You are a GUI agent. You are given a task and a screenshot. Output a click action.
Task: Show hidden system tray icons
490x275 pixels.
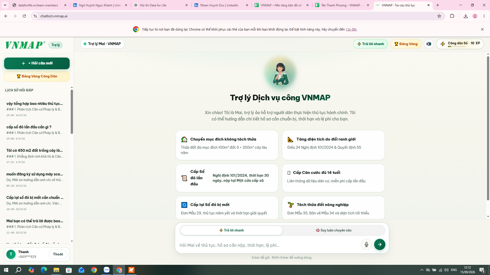point(422,270)
